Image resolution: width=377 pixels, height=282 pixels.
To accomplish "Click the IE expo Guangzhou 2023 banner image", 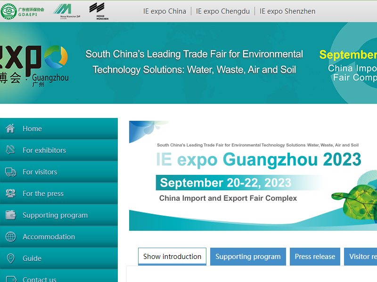I will tap(253, 176).
